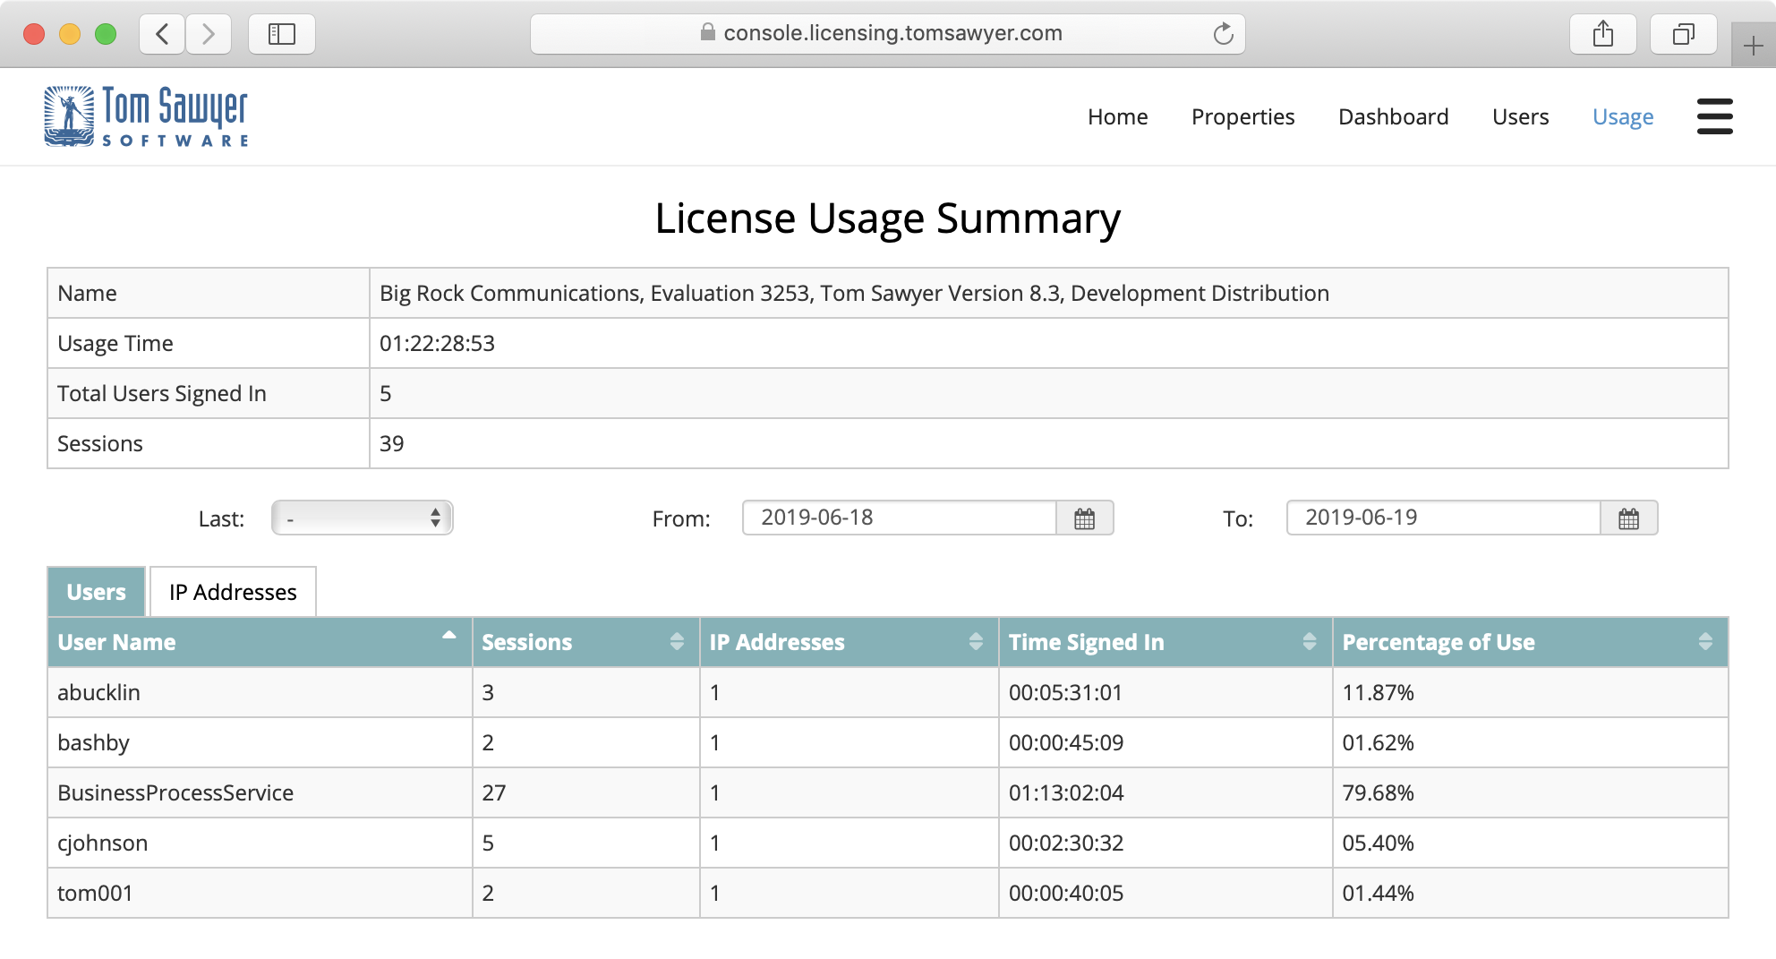
Task: Select the tom001 user name
Action: point(95,893)
